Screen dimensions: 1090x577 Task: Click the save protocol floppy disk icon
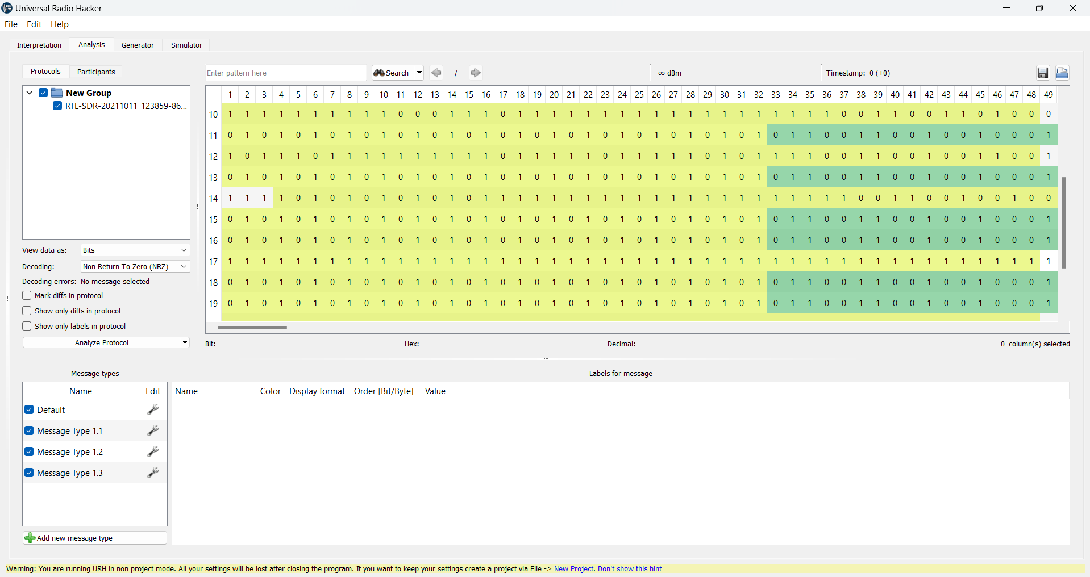pyautogui.click(x=1042, y=73)
